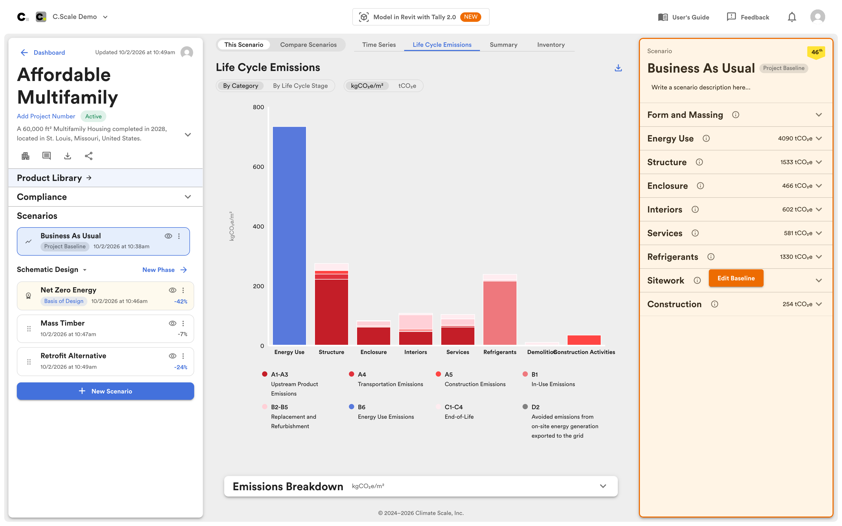Click the B6 Energy Use Emissions legend swatch
The width and height of the screenshot is (842, 526).
(x=352, y=407)
